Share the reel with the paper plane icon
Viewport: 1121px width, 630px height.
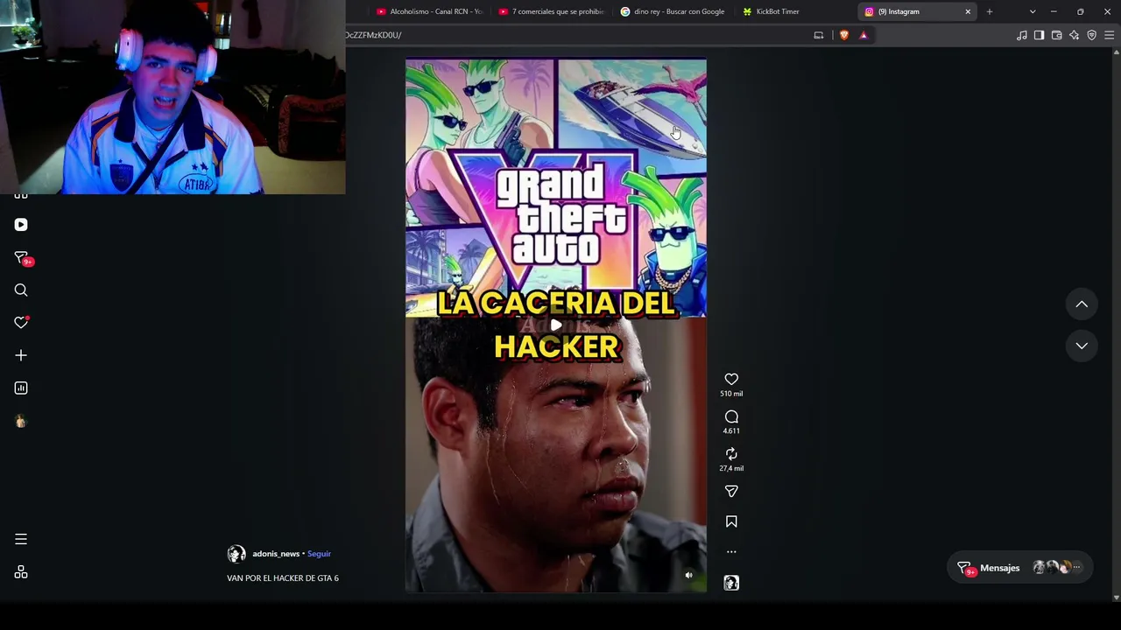click(x=731, y=492)
